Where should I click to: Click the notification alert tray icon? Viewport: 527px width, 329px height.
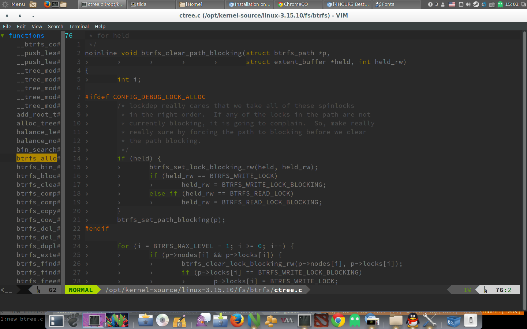point(430,4)
